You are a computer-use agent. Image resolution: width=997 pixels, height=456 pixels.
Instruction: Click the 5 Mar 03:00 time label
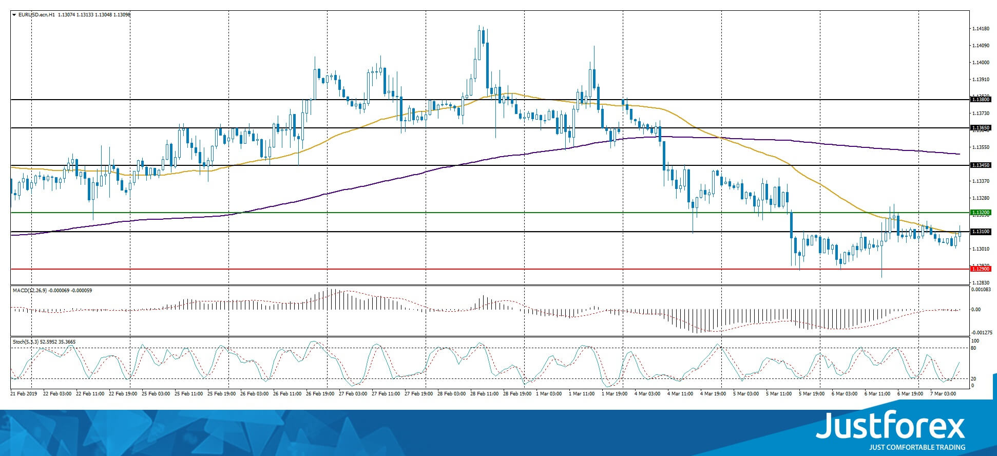(x=746, y=394)
